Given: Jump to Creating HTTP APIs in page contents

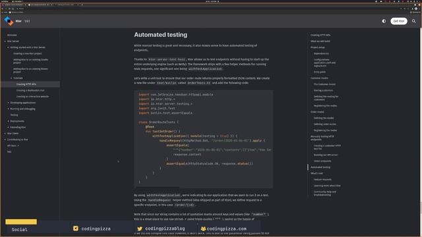Looking at the screenshot, I should coord(320,35).
